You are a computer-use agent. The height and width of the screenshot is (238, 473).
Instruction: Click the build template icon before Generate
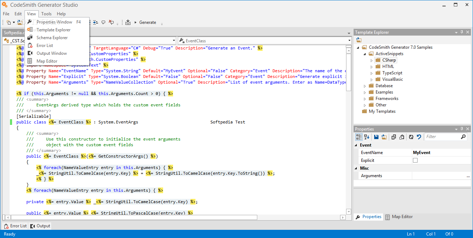[x=128, y=22]
